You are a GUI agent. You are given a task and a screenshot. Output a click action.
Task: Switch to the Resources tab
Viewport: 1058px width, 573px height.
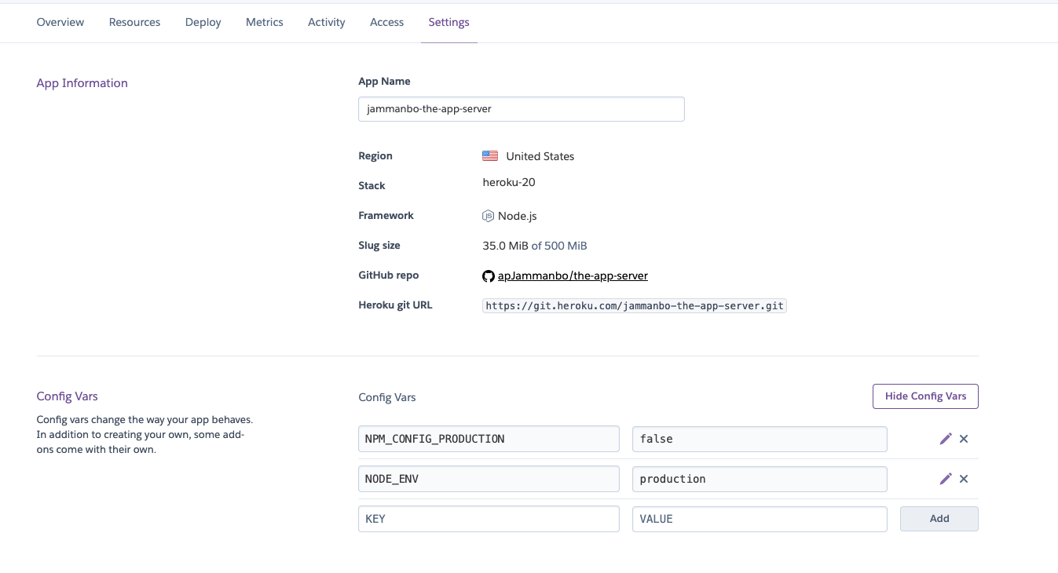point(134,22)
